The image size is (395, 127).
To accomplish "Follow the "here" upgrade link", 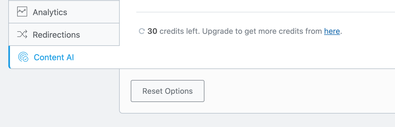I will click(x=332, y=31).
